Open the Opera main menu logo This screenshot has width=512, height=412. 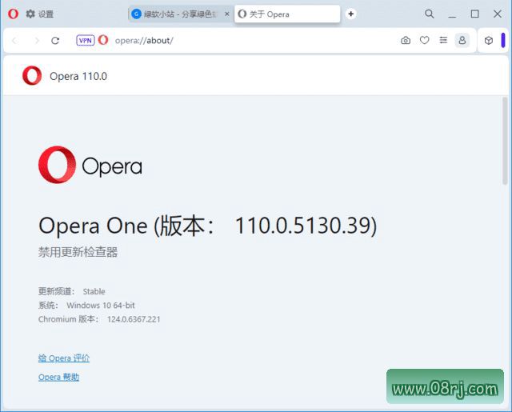(x=13, y=14)
